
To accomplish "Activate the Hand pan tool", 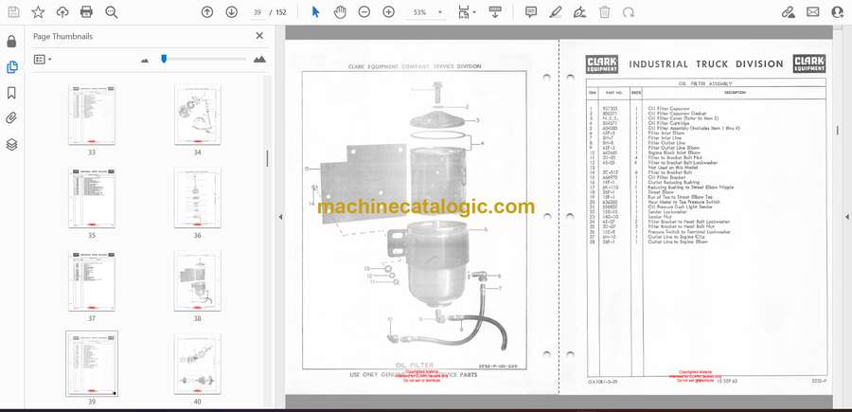I will coord(340,12).
